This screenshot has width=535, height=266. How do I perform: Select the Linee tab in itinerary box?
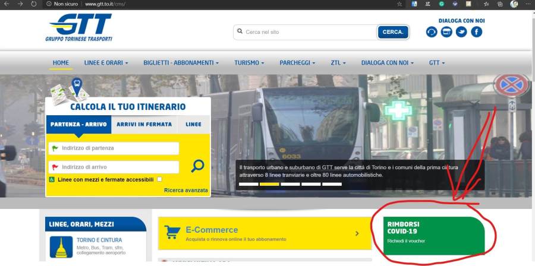193,125
